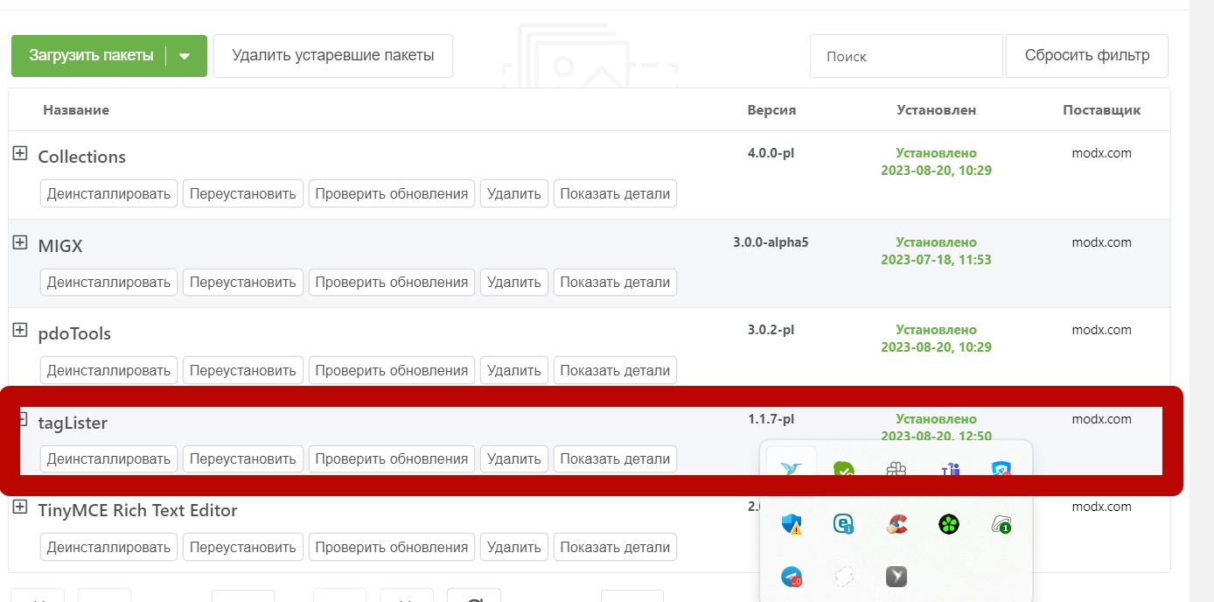The image size is (1214, 602).
Task: Expand the MIGX package row
Action: (x=20, y=243)
